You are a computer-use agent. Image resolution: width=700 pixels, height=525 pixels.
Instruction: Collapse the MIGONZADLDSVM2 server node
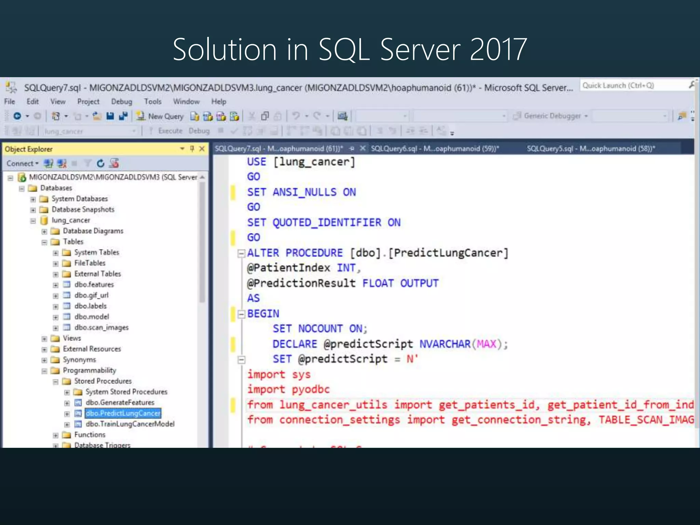coord(10,178)
